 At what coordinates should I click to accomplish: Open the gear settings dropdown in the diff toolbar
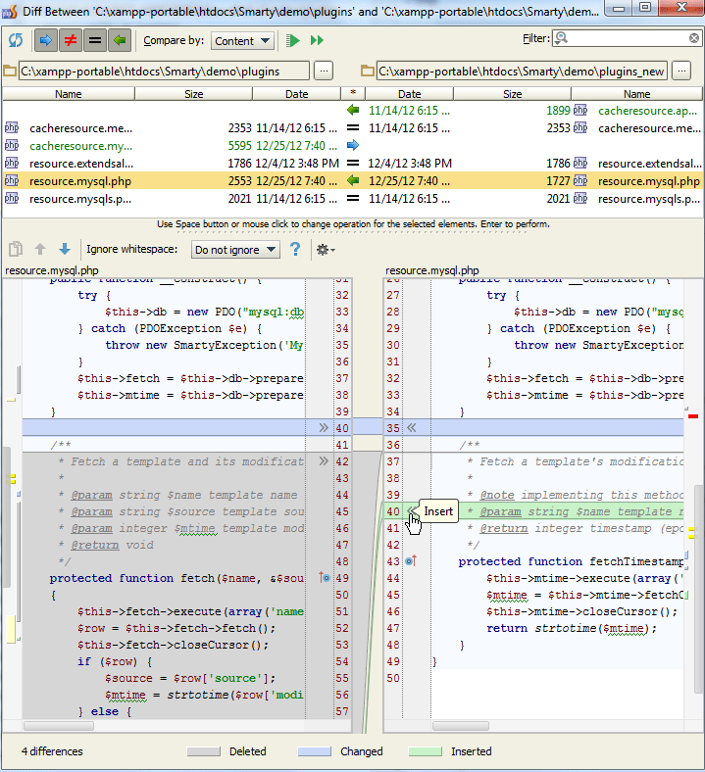click(326, 250)
